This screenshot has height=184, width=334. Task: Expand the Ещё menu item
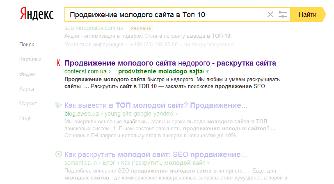(x=25, y=118)
